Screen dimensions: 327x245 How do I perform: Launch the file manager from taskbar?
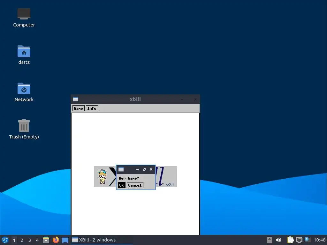pyautogui.click(x=46, y=240)
